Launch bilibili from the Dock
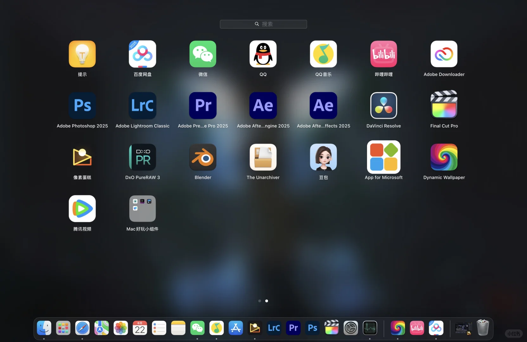The width and height of the screenshot is (527, 342). pyautogui.click(x=417, y=328)
